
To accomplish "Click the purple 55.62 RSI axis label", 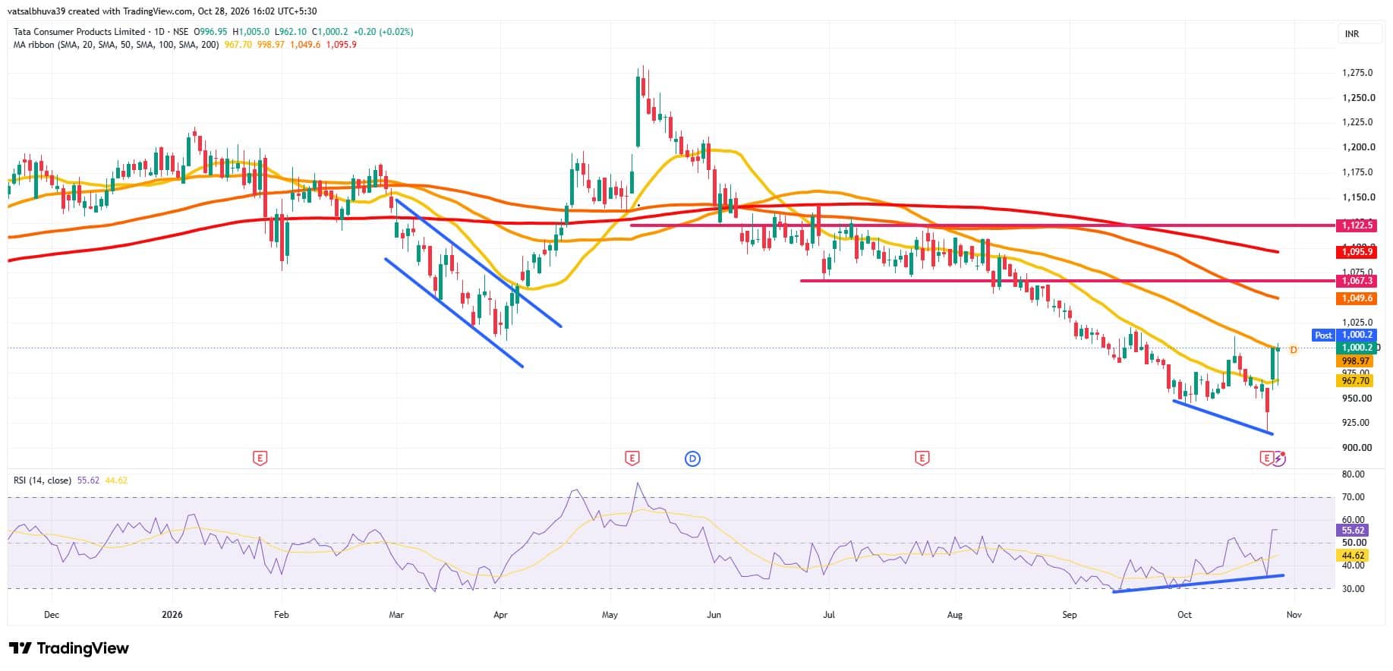I will (x=1354, y=531).
